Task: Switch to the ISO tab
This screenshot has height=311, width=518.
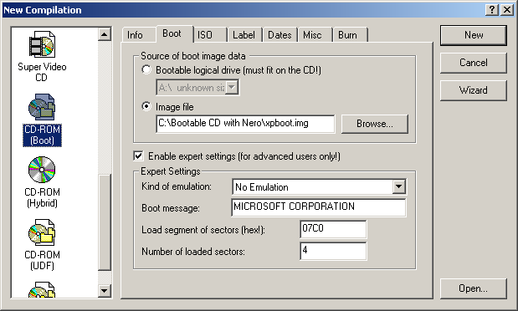Action: click(210, 35)
